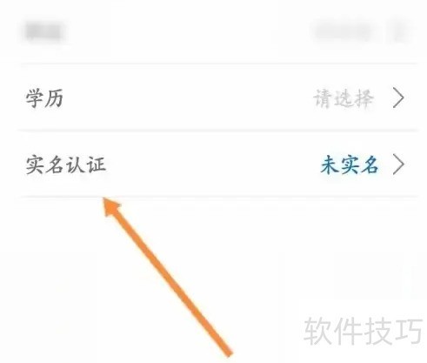Expand the 学历 selection row
The width and height of the screenshot is (427, 363).
point(218,97)
